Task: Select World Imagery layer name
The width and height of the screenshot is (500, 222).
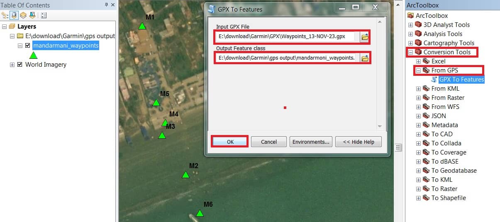Action: tap(46, 65)
